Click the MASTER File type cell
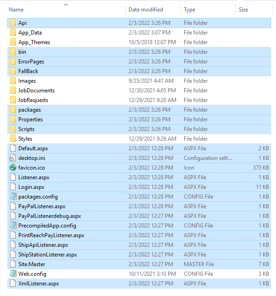This screenshot has height=296, width=276. coord(199,264)
